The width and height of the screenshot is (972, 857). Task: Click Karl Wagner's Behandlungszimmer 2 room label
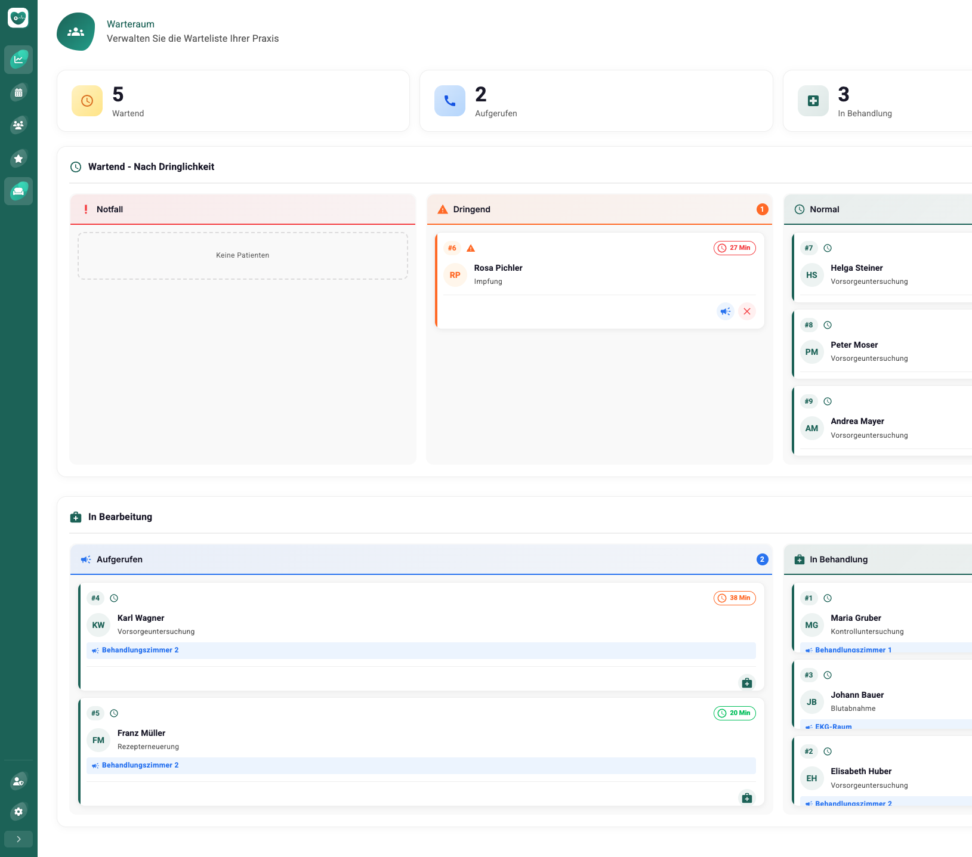140,650
